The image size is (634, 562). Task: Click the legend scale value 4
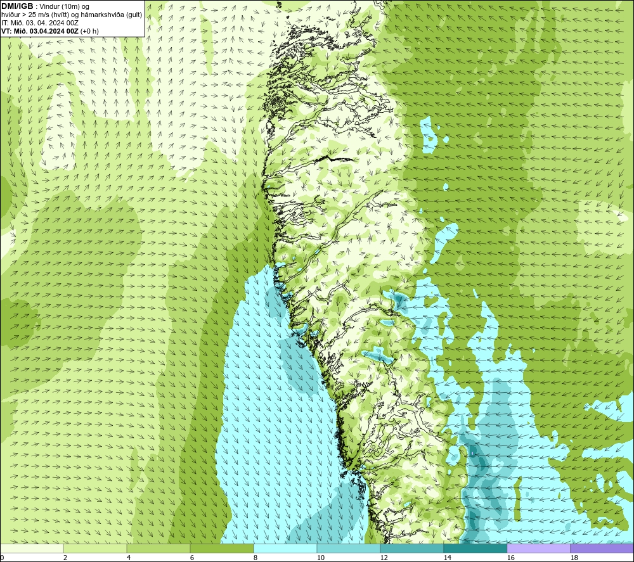[129, 558]
